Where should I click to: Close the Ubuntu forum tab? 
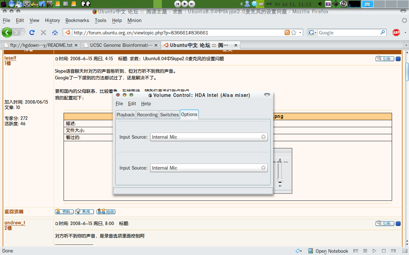tap(236, 45)
